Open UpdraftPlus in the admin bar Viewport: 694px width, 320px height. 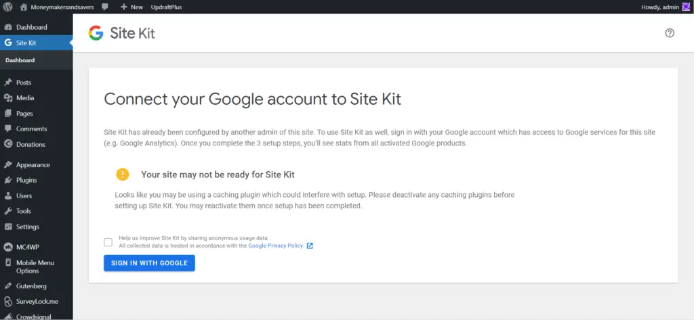pyautogui.click(x=166, y=7)
